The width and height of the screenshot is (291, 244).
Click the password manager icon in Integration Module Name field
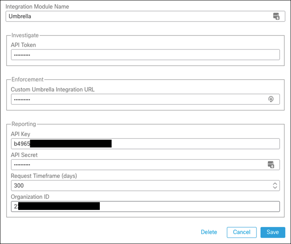(276, 16)
